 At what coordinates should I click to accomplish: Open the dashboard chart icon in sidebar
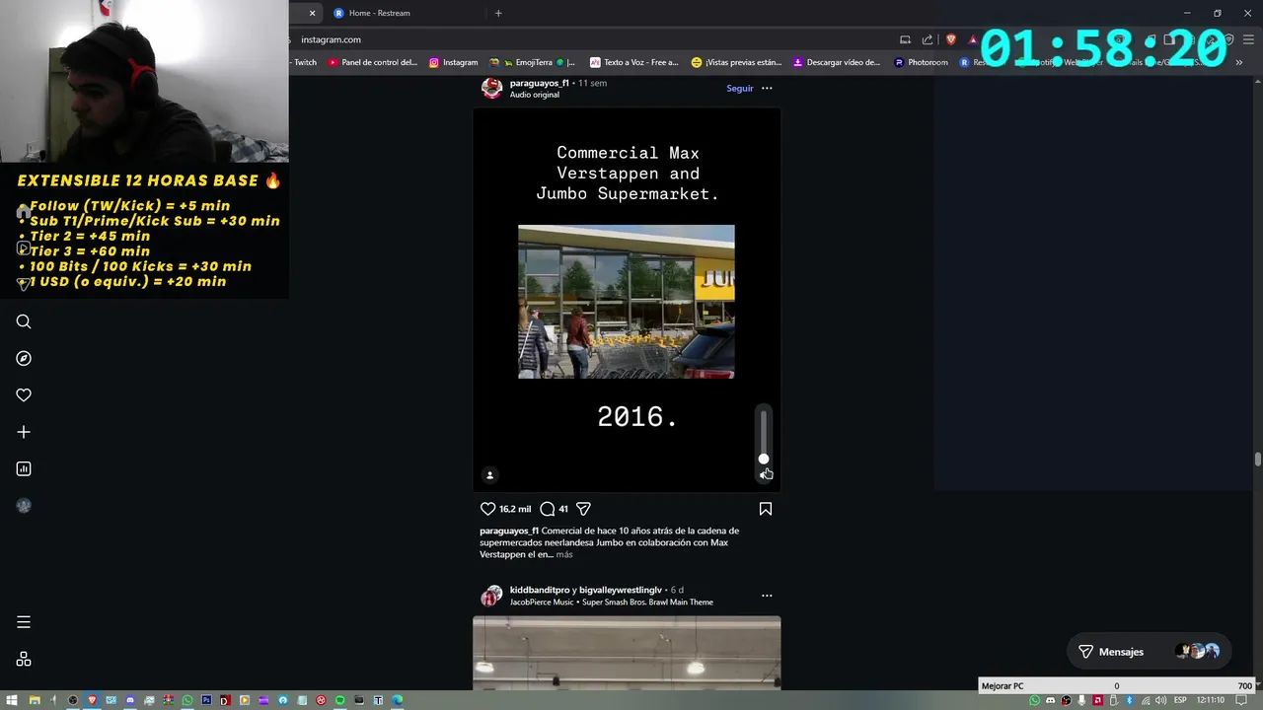[x=24, y=468]
